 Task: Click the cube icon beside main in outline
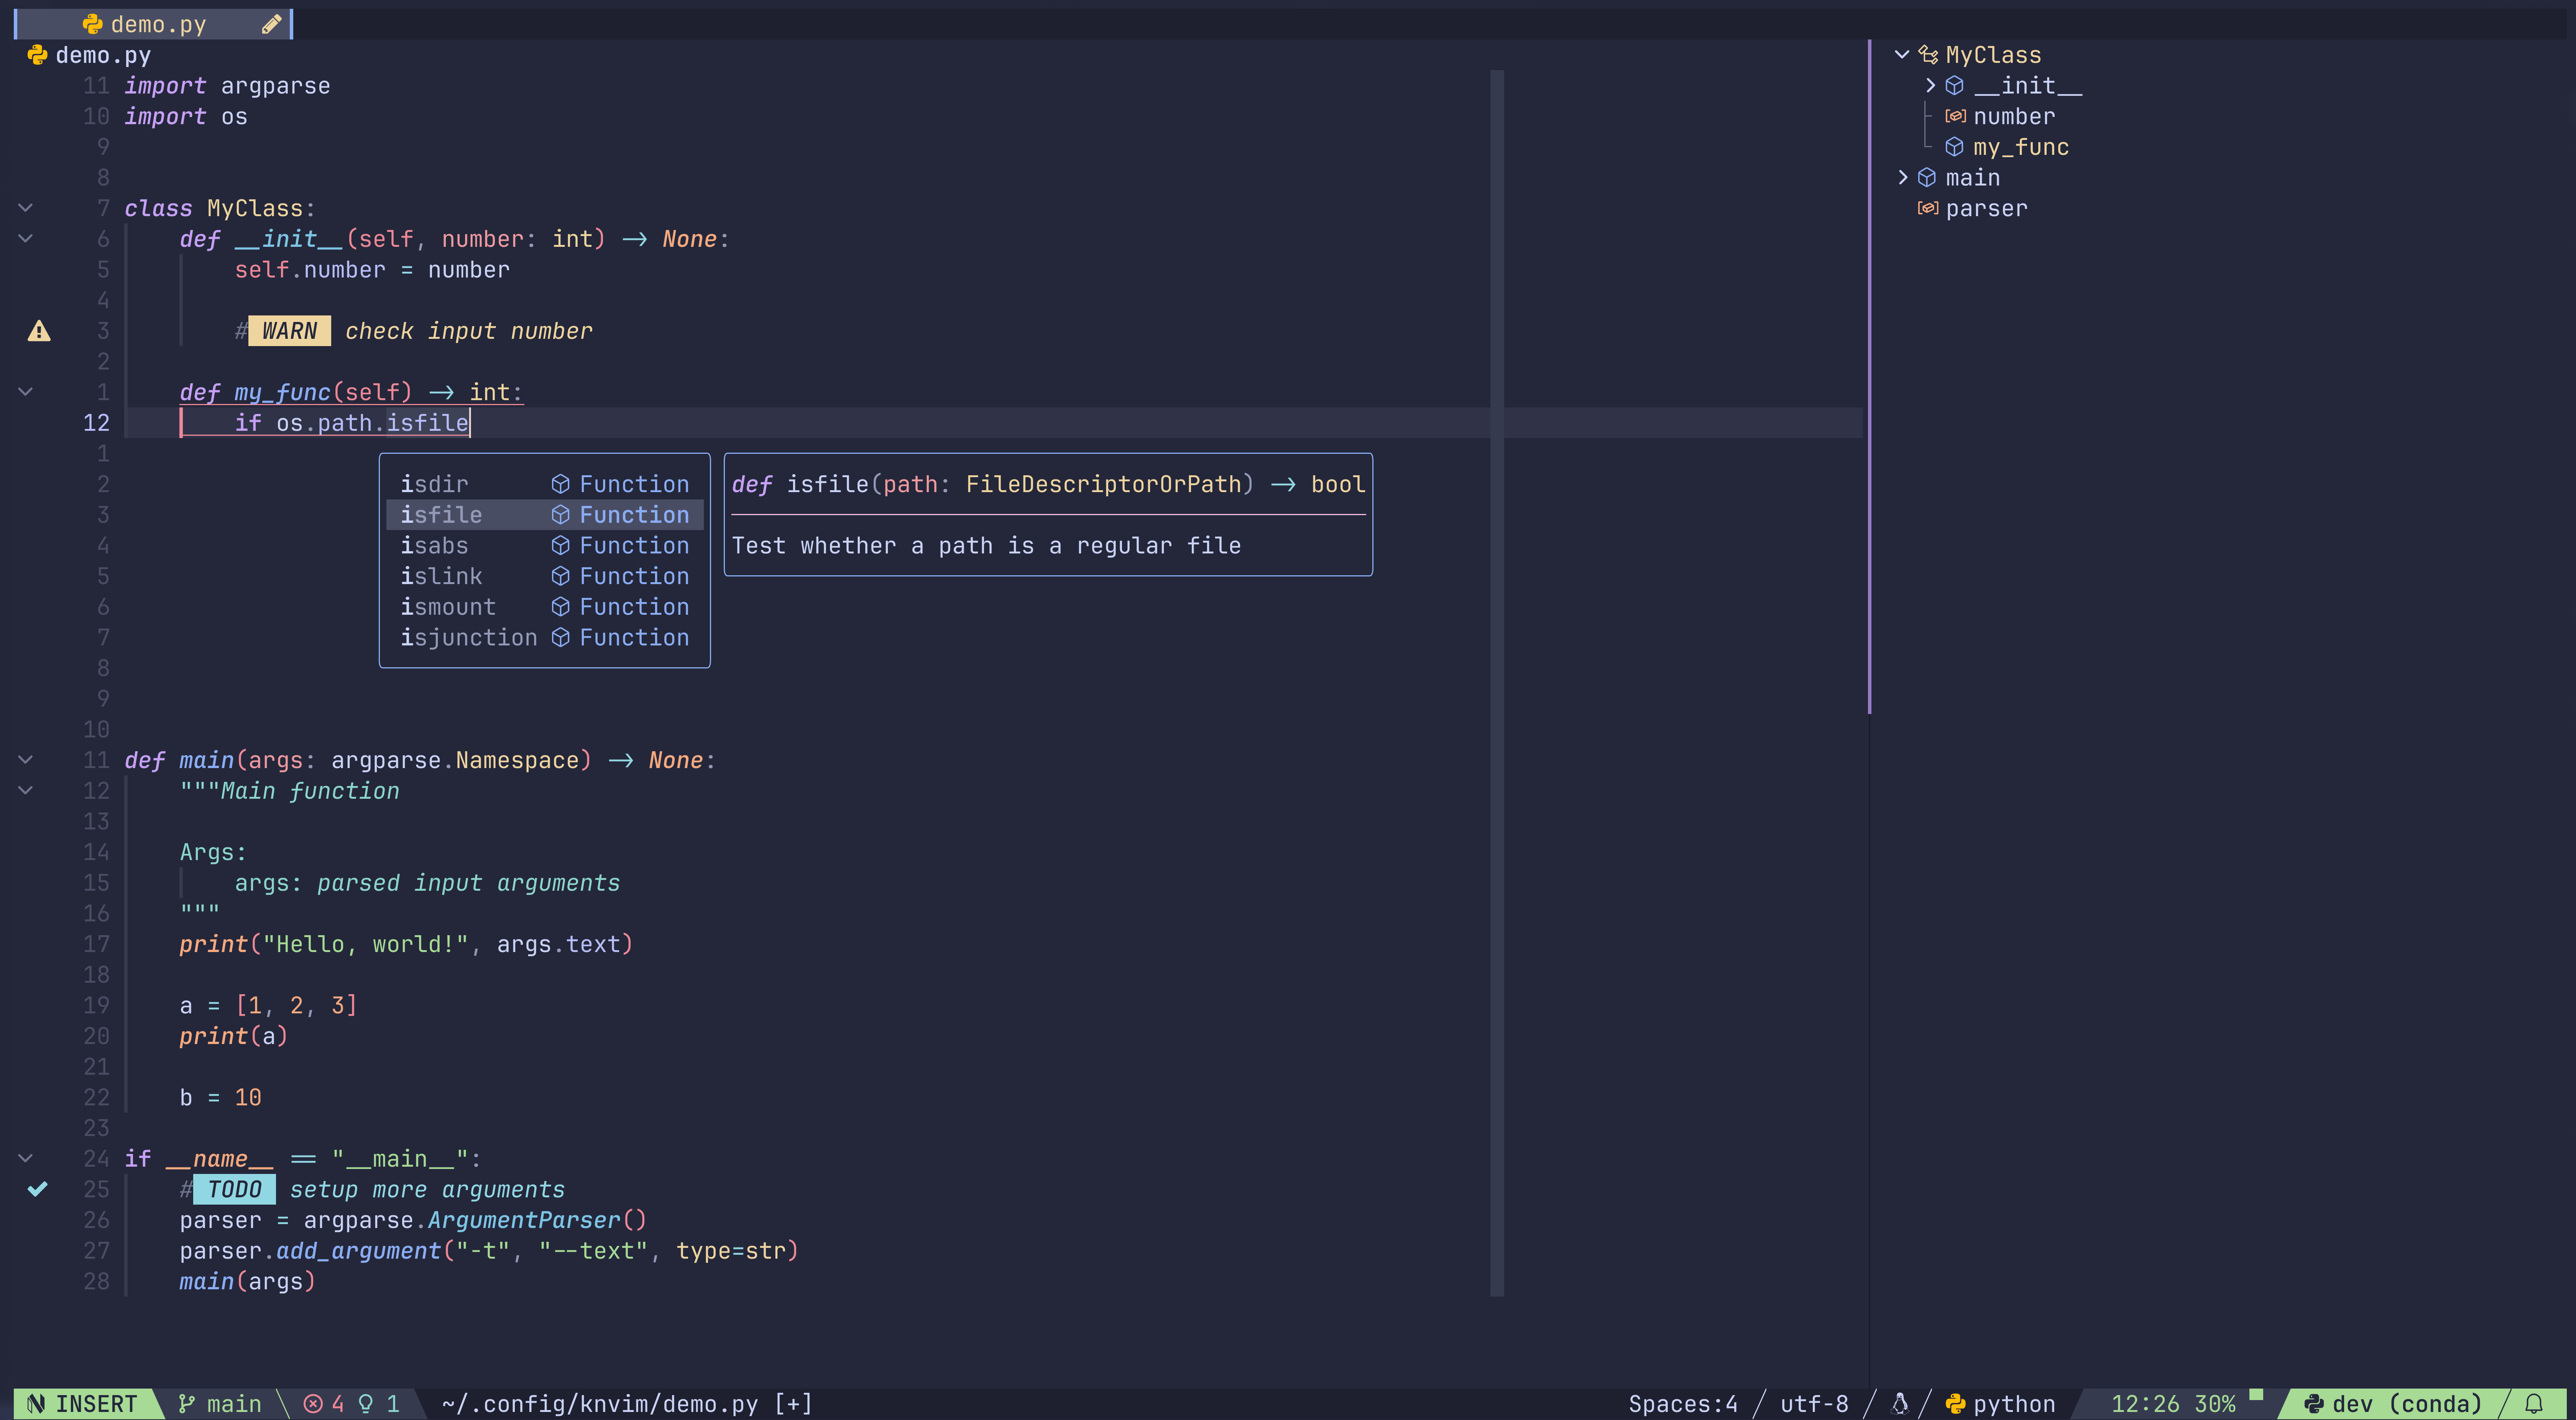[1927, 178]
